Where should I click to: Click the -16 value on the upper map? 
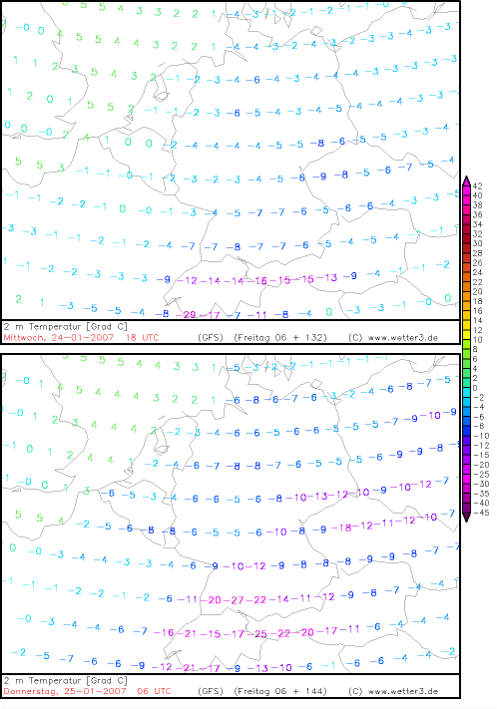point(258,281)
